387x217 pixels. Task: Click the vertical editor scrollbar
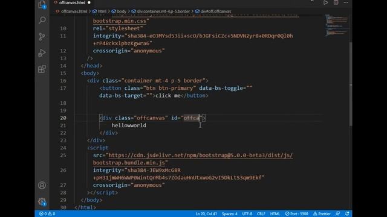[x=351, y=84]
